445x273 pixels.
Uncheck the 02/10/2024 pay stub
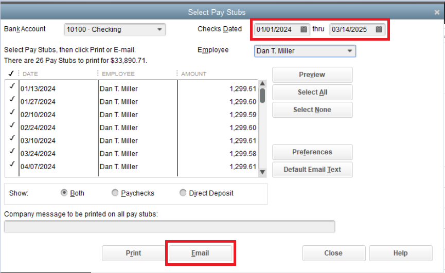[x=12, y=112]
